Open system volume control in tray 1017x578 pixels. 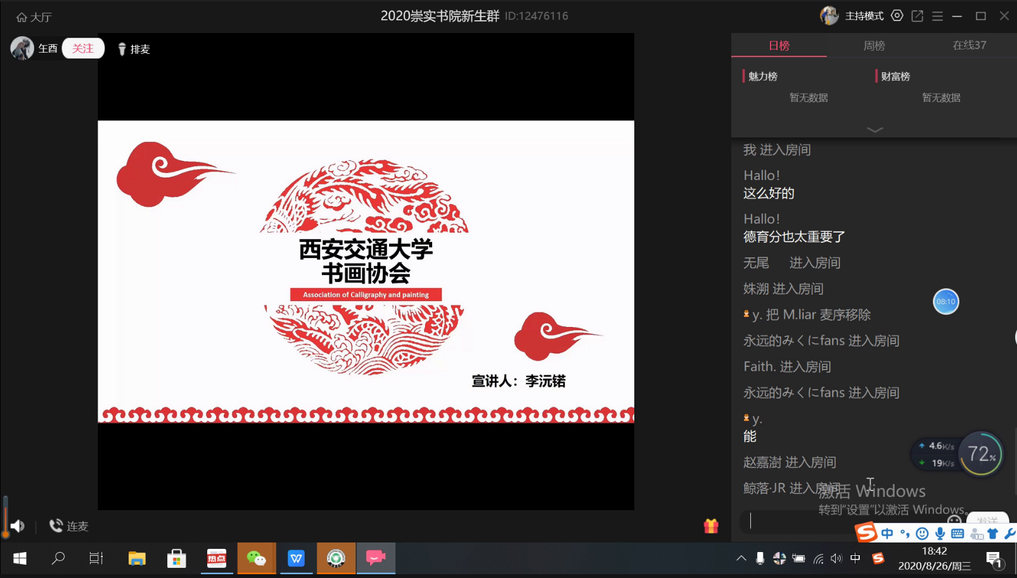tap(836, 558)
